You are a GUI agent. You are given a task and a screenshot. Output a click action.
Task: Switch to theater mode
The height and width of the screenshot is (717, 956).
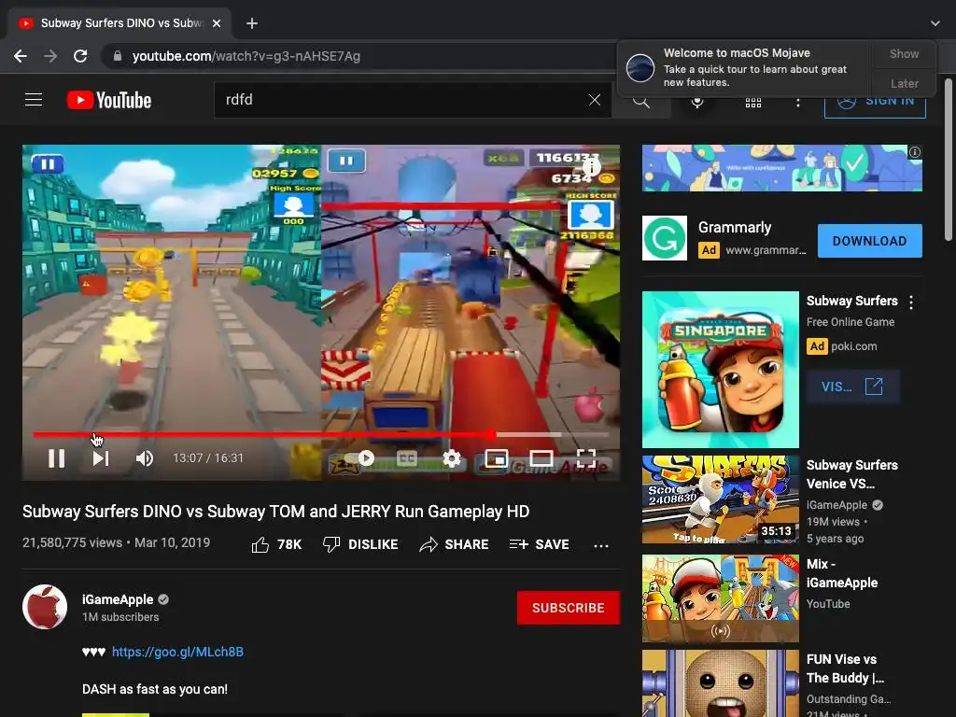coord(541,457)
